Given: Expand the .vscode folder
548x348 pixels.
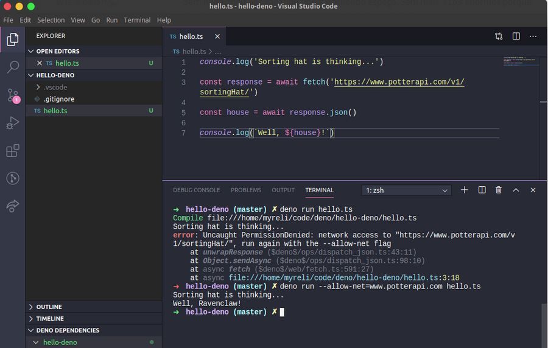Looking at the screenshot, I should click(x=55, y=87).
